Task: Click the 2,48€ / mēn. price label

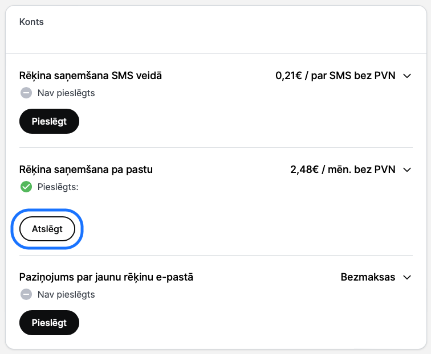Action: (343, 170)
